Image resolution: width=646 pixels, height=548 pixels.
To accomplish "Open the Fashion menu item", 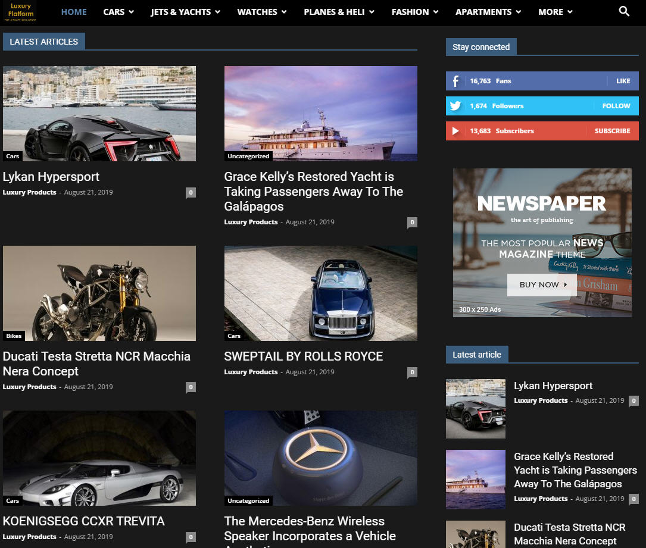I will 414,12.
